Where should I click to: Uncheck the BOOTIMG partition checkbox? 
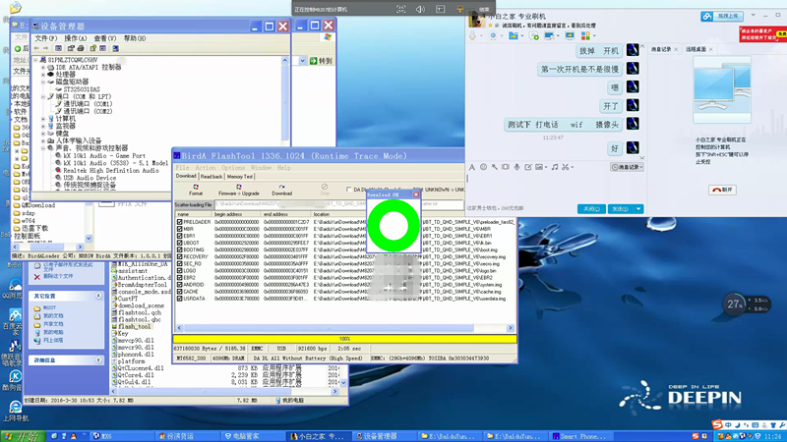pyautogui.click(x=179, y=249)
